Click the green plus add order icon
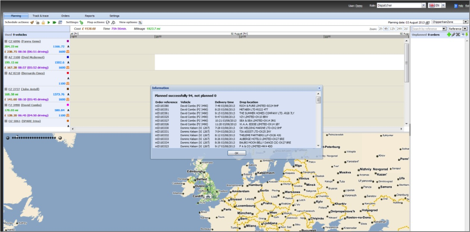This screenshot has width=470, height=232. click(449, 35)
